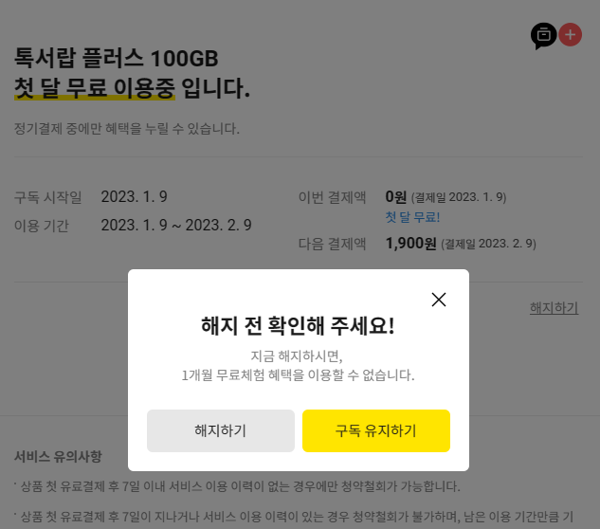This screenshot has height=529, width=600.
Task: Click the 이용 기간 label
Action: [x=42, y=226]
